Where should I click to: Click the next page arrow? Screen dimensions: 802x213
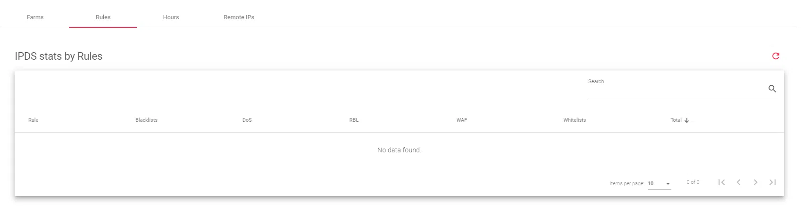click(755, 182)
